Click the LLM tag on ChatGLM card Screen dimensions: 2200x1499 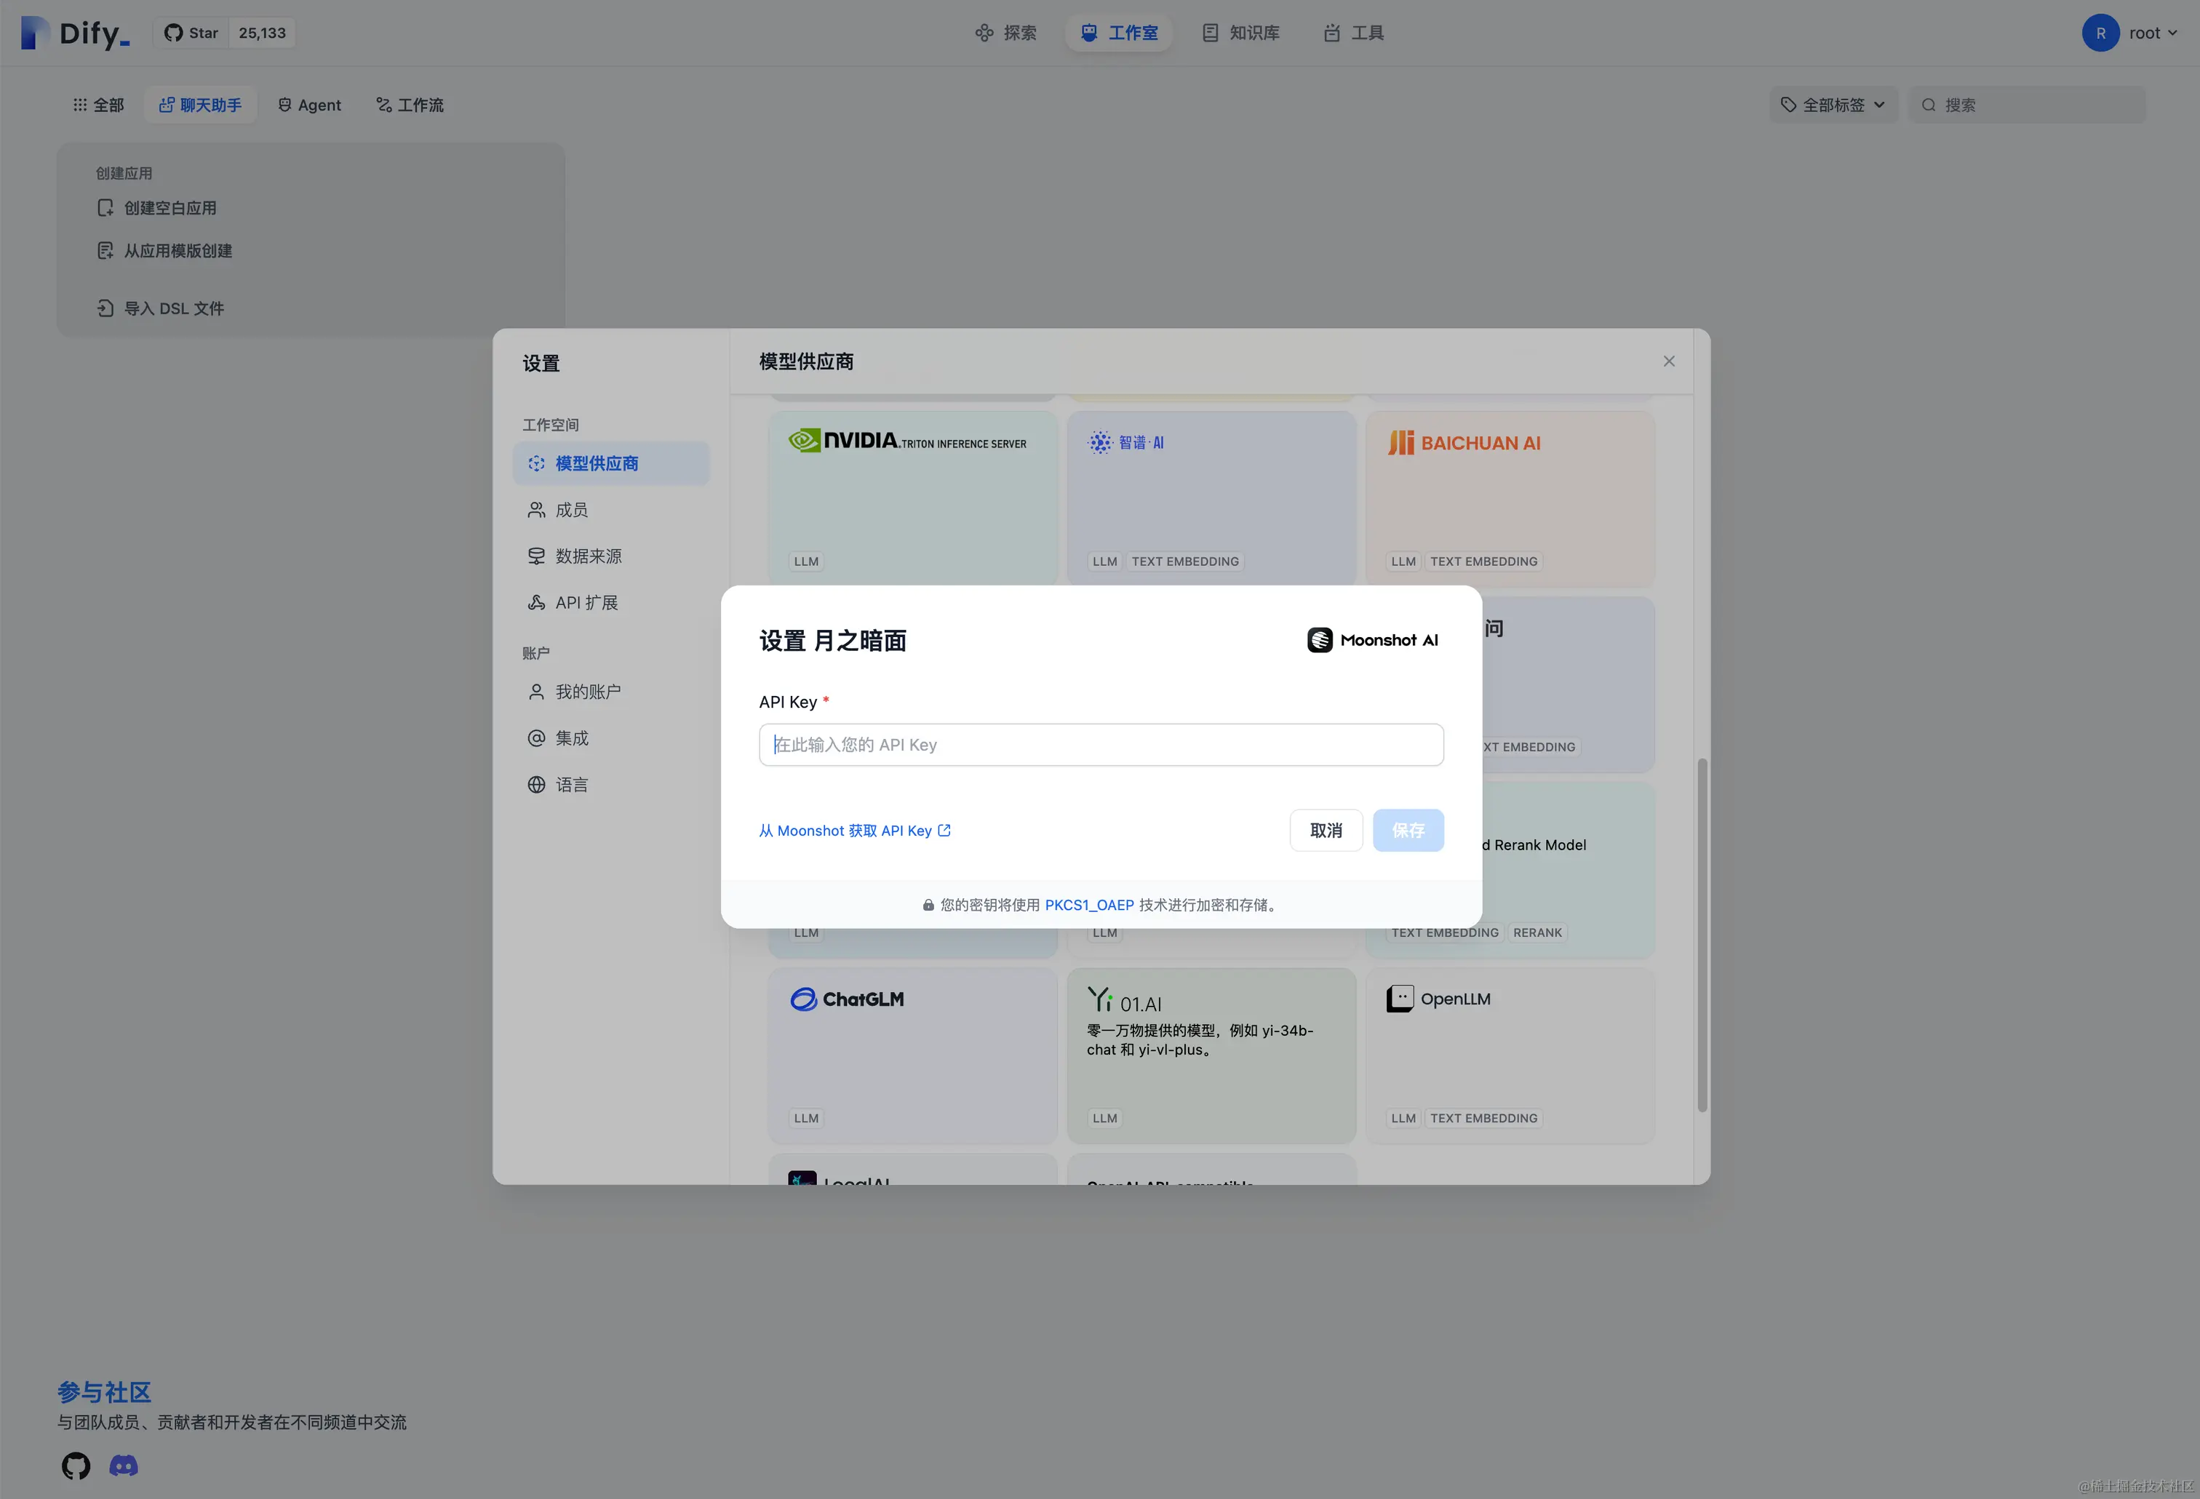(x=807, y=1119)
